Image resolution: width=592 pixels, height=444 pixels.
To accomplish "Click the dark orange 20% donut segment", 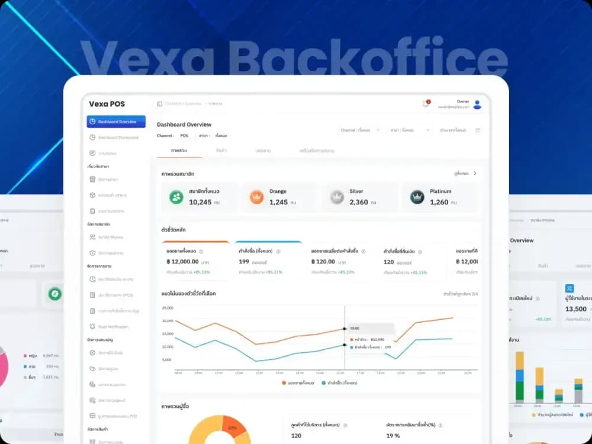I will pos(233,426).
